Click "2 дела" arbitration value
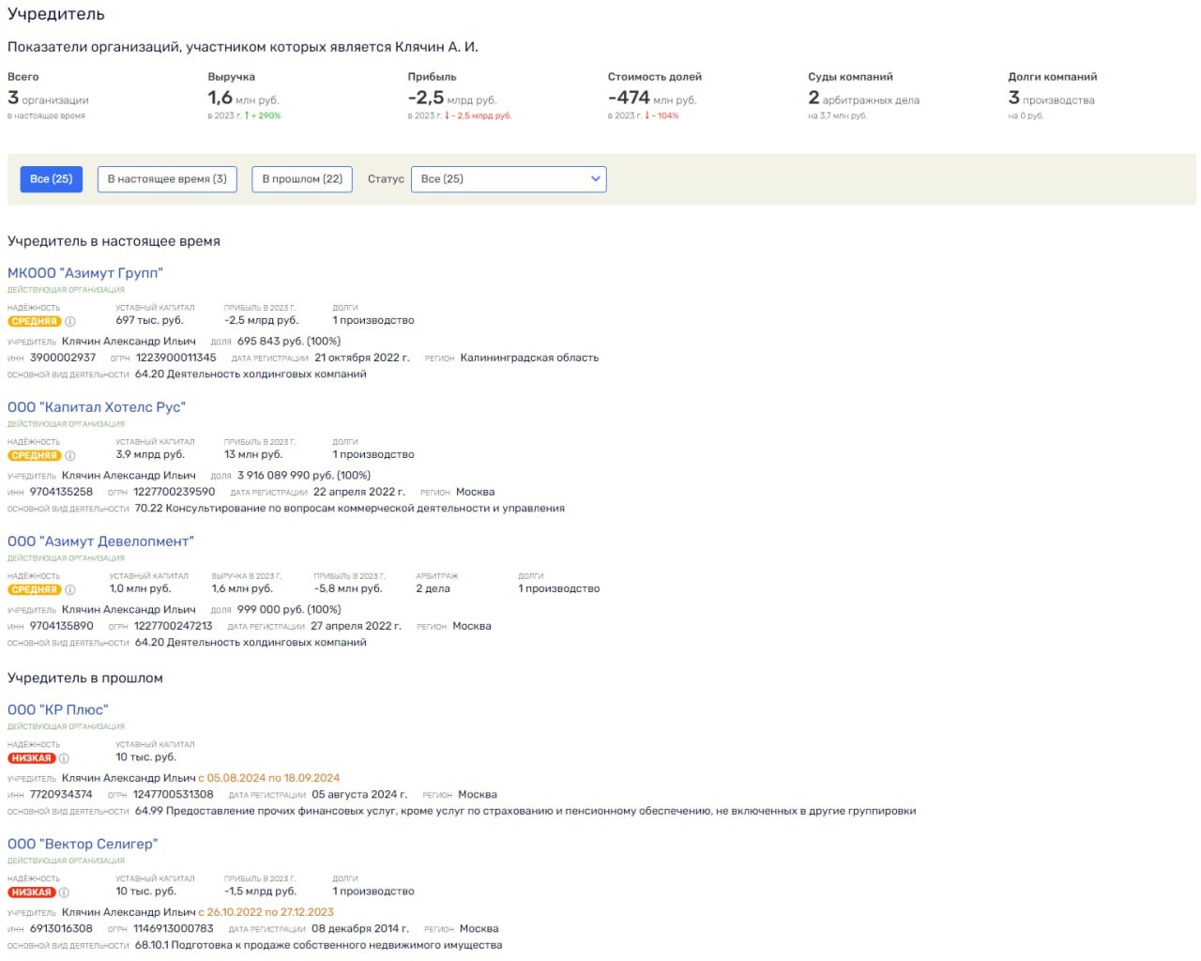The width and height of the screenshot is (1201, 961). pyautogui.click(x=433, y=588)
